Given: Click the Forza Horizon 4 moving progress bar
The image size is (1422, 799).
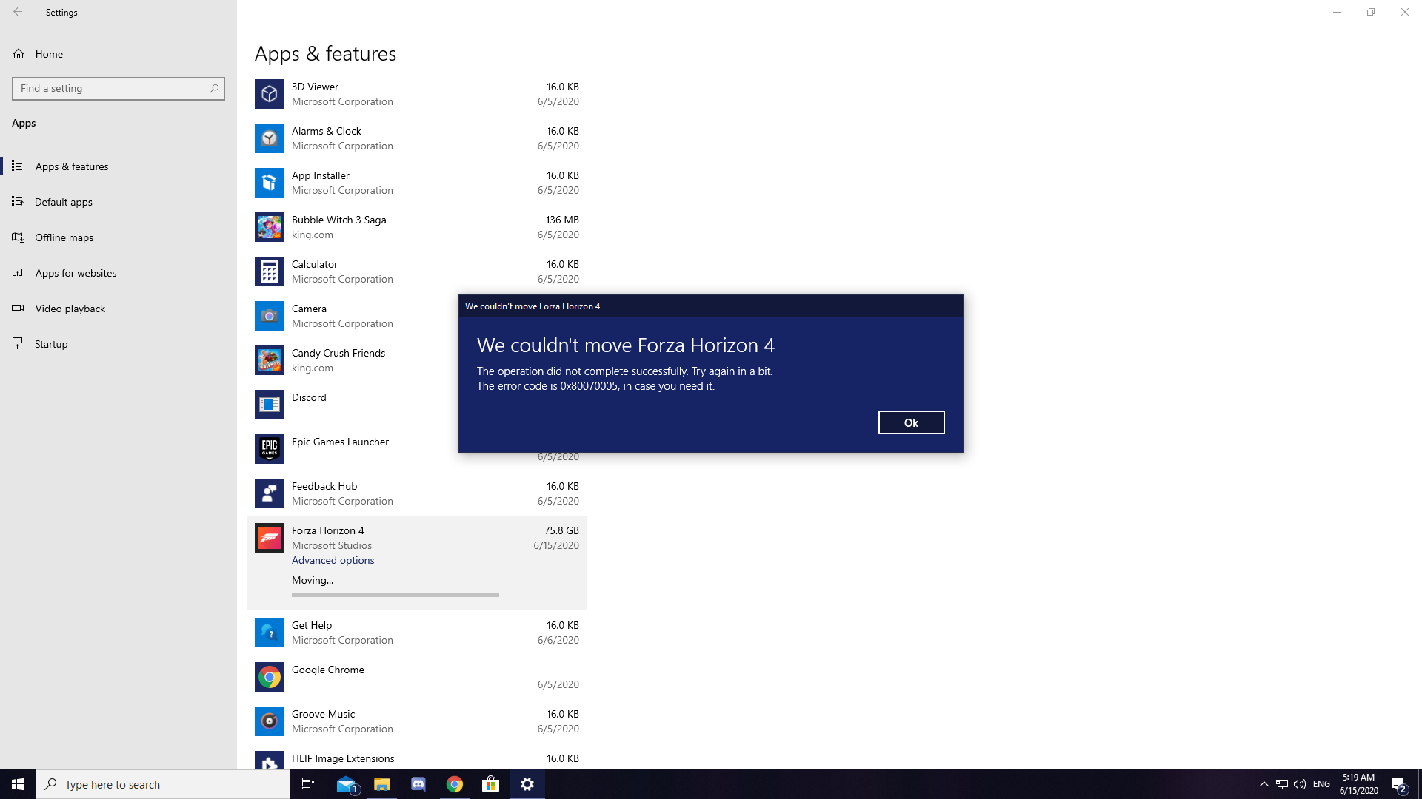Looking at the screenshot, I should [395, 594].
